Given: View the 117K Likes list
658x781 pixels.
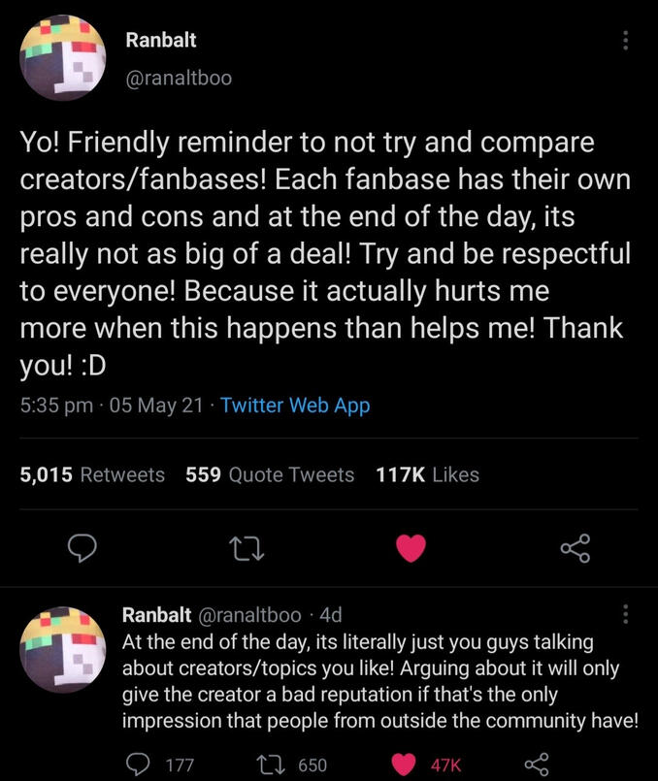Looking at the screenshot, I should [427, 474].
